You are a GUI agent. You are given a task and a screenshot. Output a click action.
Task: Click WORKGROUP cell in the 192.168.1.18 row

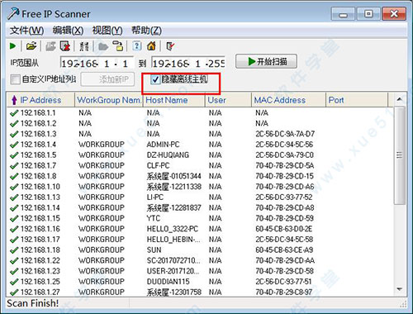coord(102,250)
